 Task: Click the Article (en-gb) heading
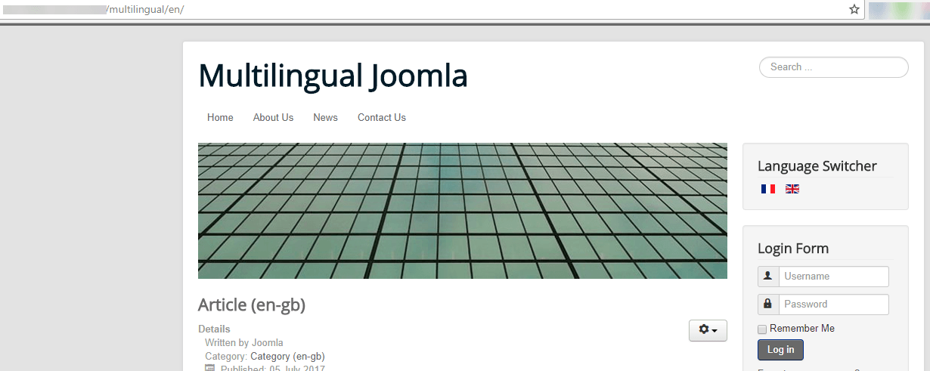pyautogui.click(x=252, y=305)
